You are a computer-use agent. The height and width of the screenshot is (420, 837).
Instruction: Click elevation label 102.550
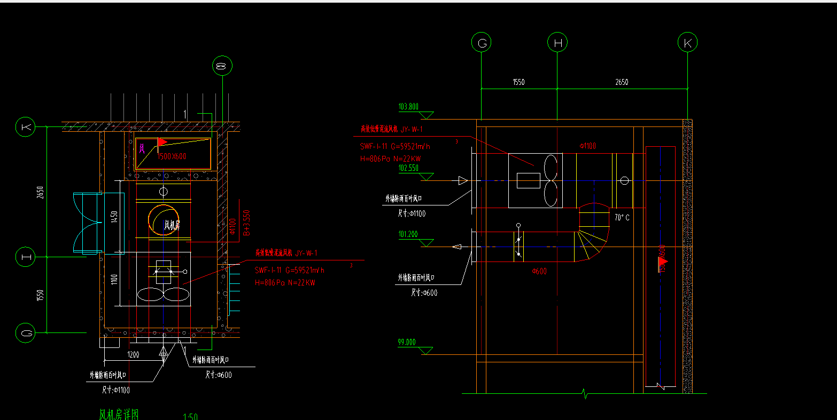pos(408,168)
